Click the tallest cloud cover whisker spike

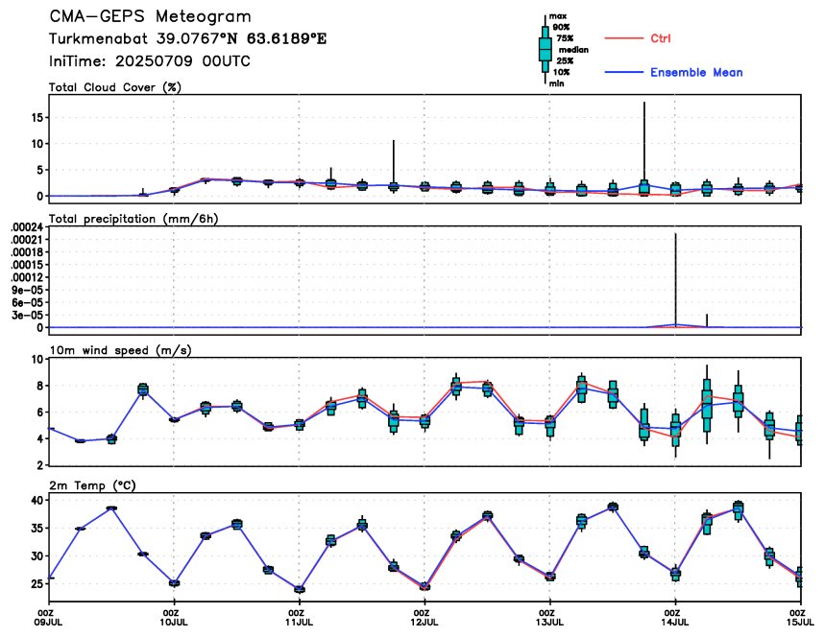click(x=644, y=142)
